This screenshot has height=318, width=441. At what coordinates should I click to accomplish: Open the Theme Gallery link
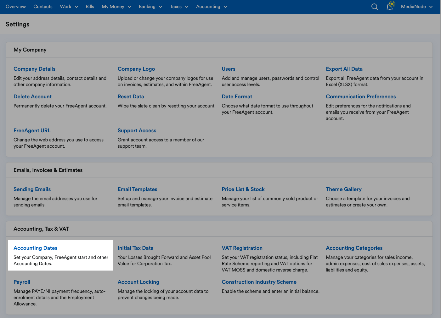point(343,189)
